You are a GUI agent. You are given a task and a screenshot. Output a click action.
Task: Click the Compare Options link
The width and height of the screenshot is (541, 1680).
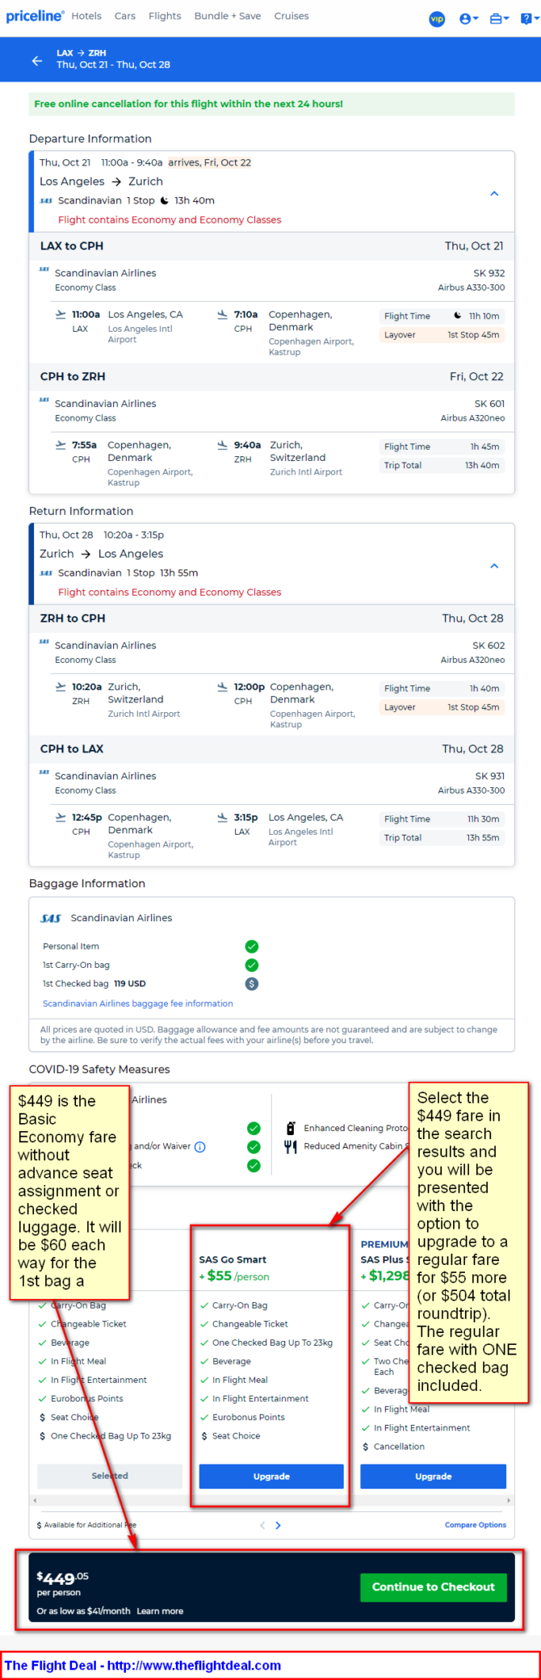476,1525
